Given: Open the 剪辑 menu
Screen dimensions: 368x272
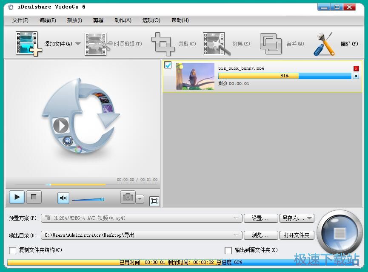Looking at the screenshot, I should (x=98, y=20).
